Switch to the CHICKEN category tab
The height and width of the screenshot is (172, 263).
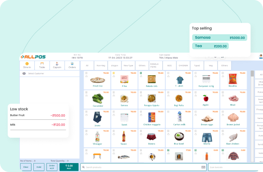click(183, 65)
